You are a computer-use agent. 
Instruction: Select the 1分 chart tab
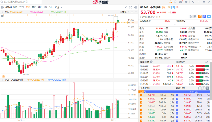45,7
